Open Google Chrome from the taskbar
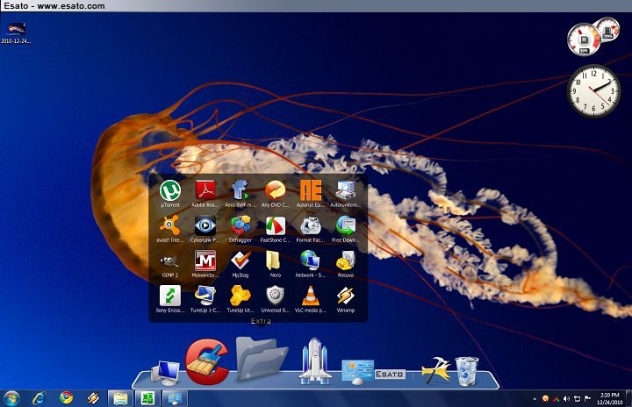The image size is (632, 407). [x=66, y=398]
